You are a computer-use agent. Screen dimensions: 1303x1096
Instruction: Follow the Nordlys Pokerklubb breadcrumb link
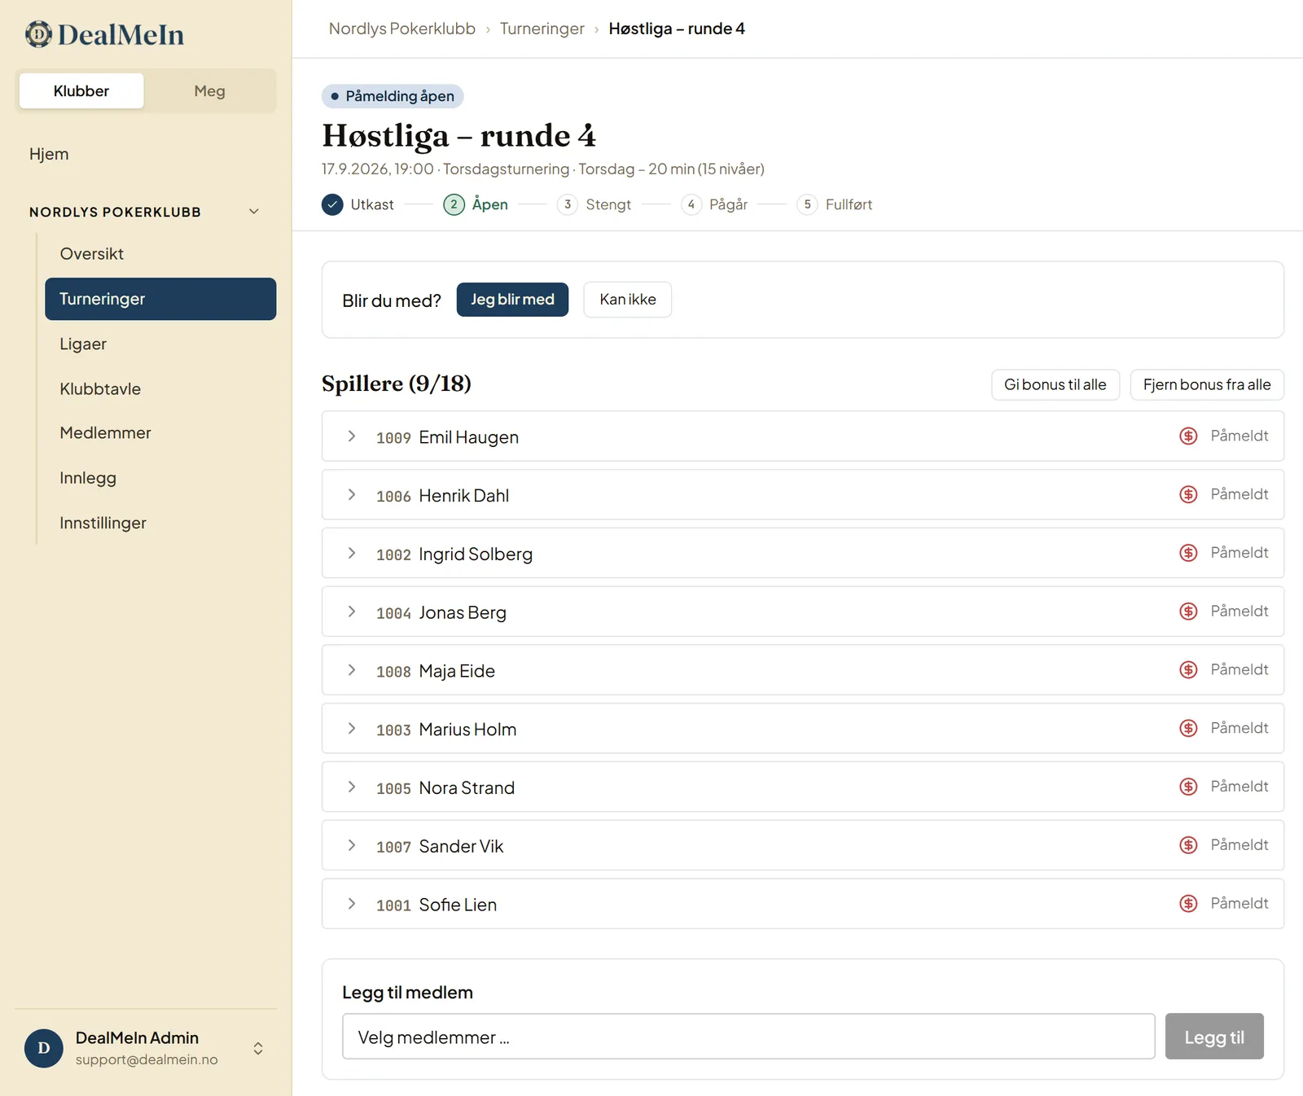tap(402, 28)
